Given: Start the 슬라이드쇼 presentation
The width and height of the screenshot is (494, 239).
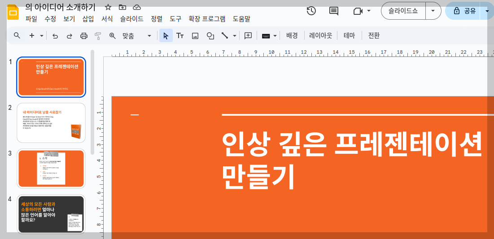Looking at the screenshot, I should click(403, 11).
